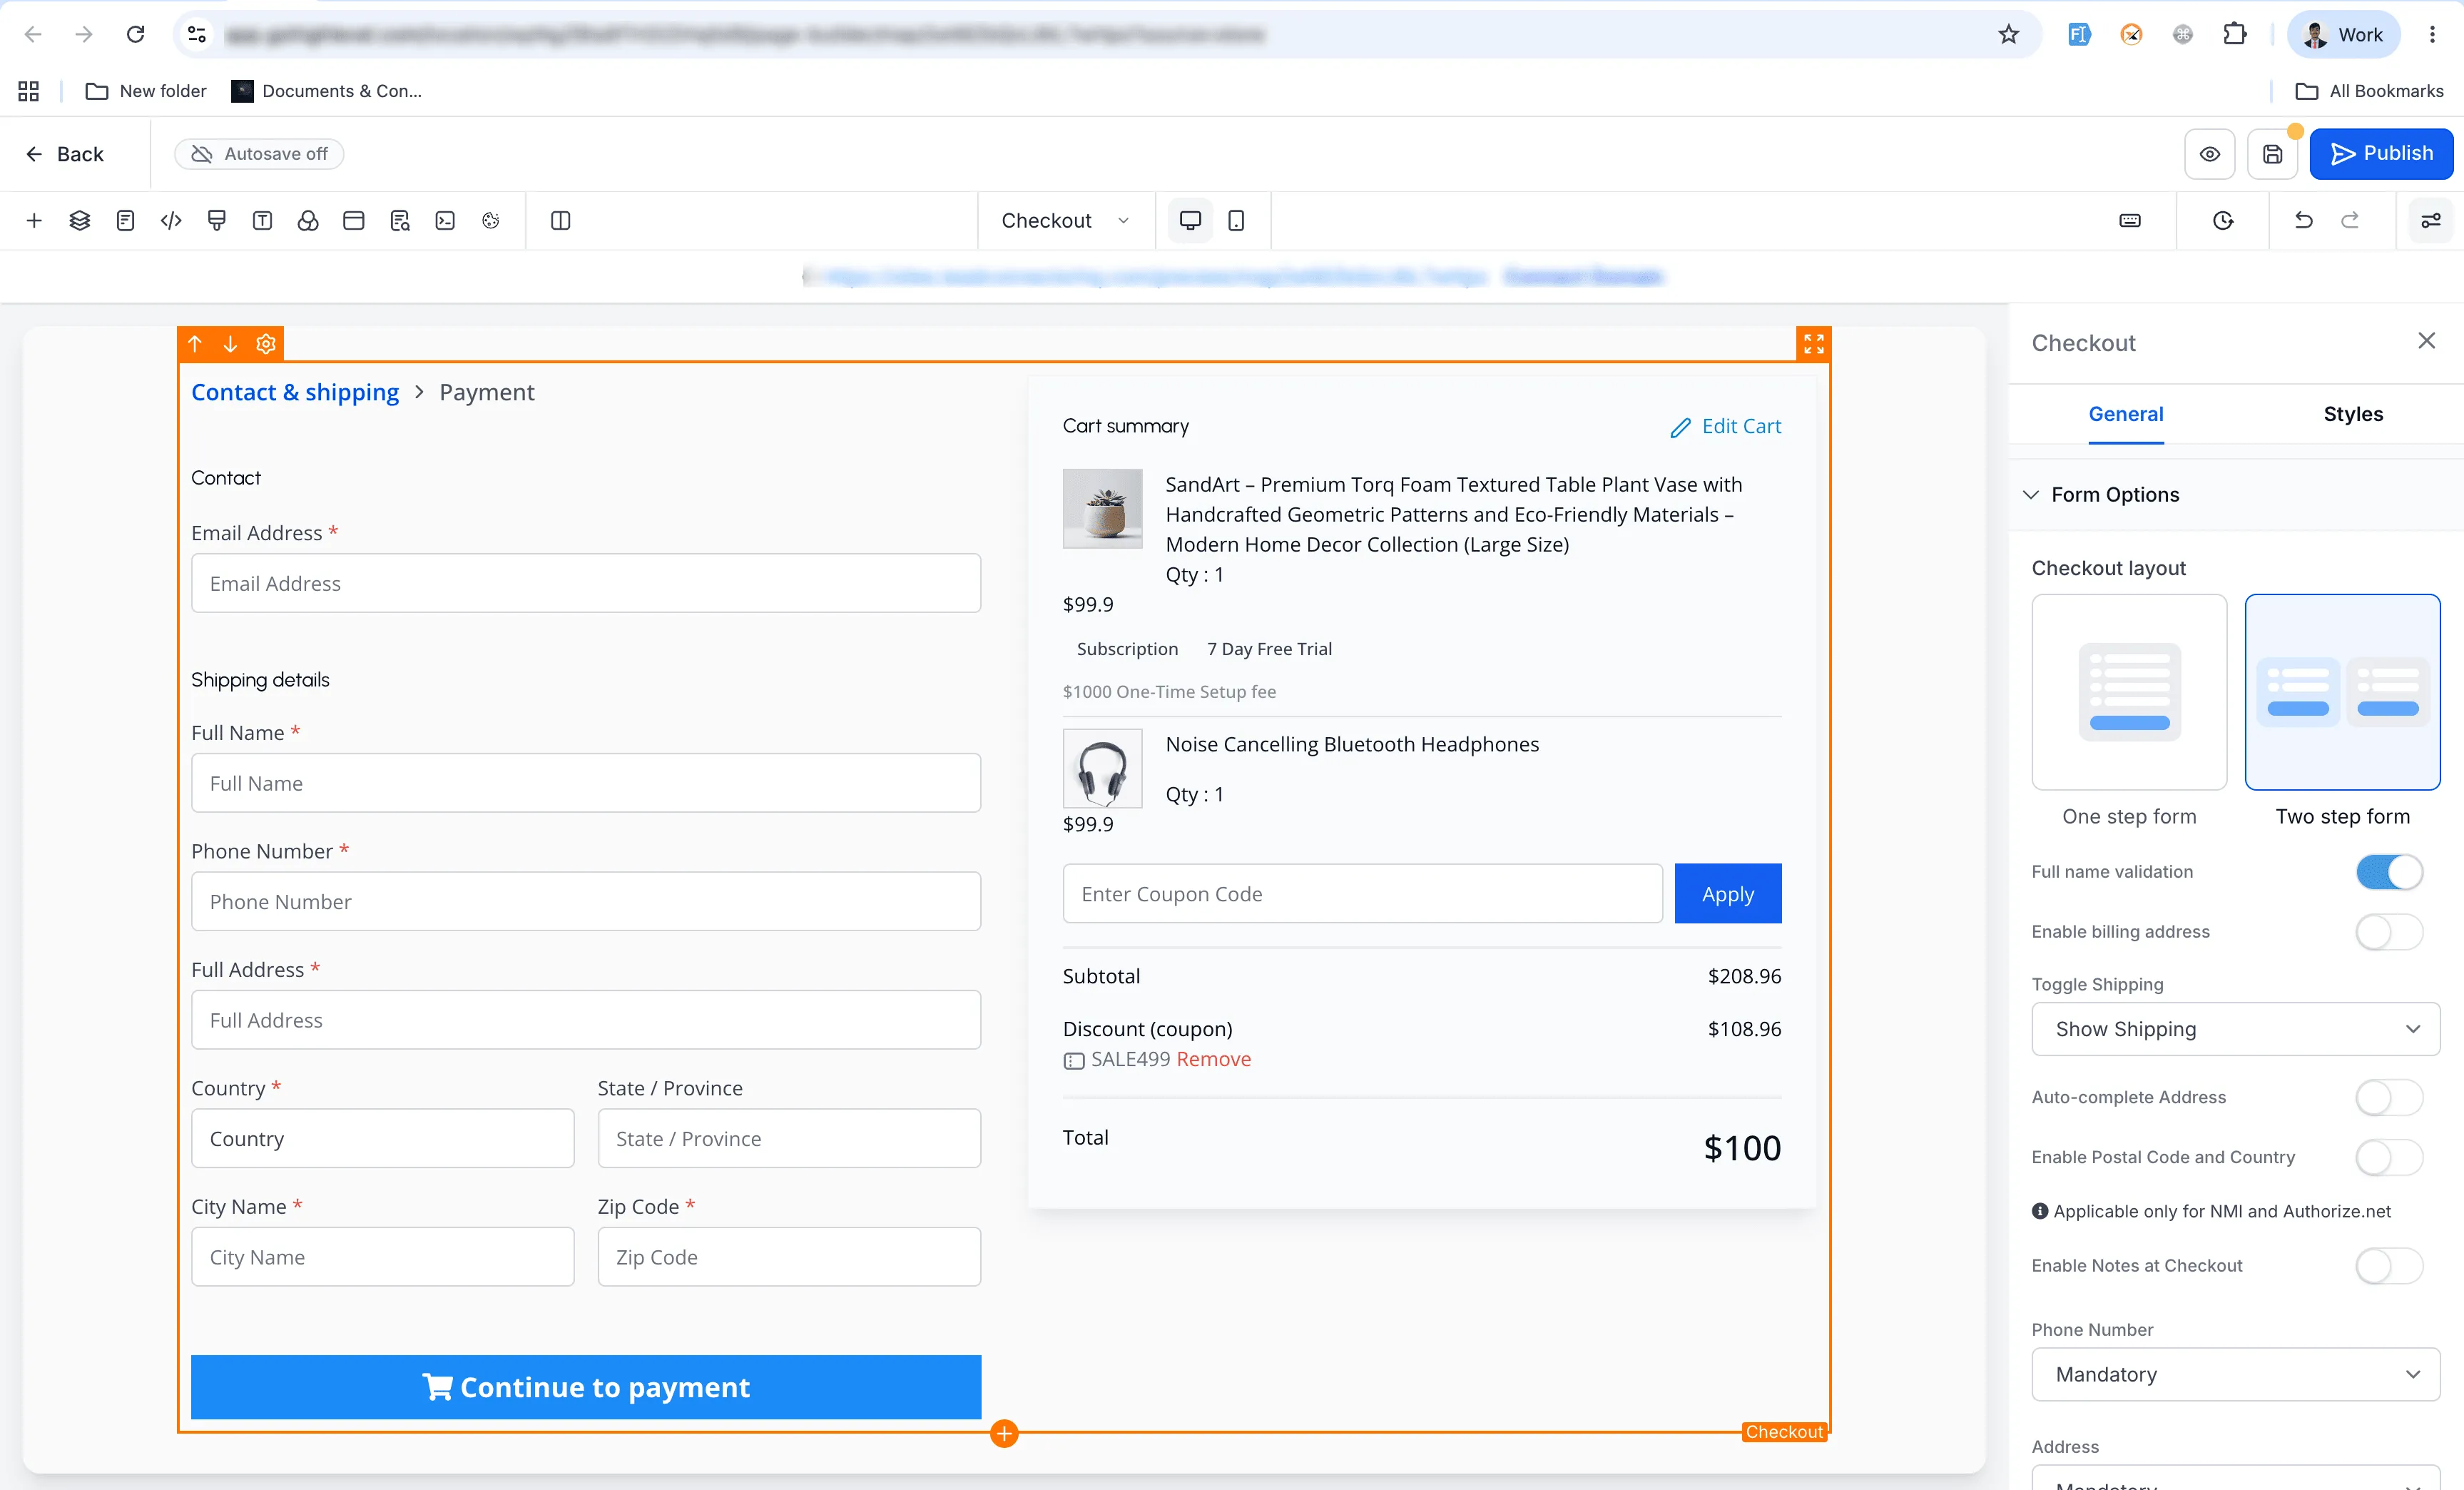Open the custom code icon
2464x1490 pixels.
click(171, 220)
